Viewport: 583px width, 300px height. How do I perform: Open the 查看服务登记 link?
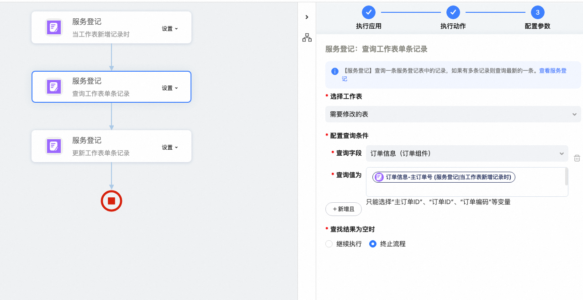click(552, 71)
